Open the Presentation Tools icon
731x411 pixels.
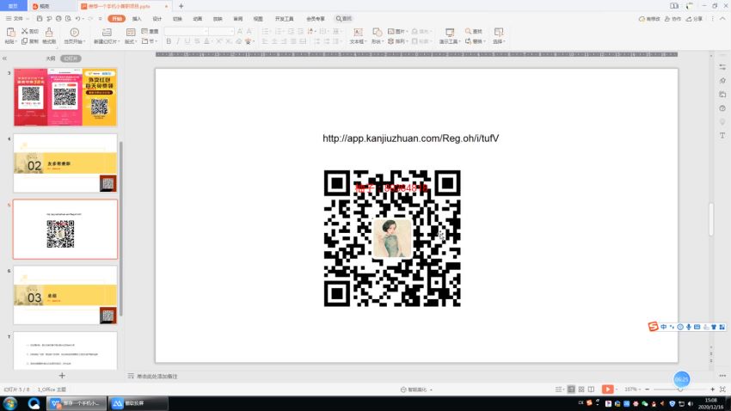(450, 32)
